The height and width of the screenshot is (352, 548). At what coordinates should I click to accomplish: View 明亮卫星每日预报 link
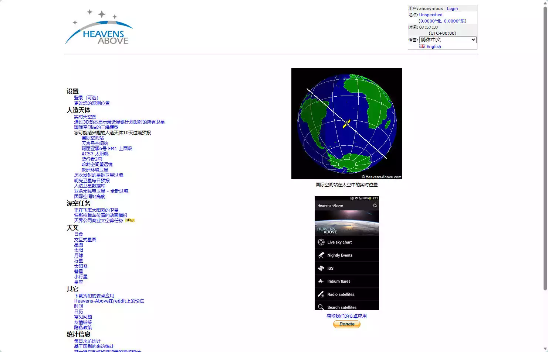(92, 181)
